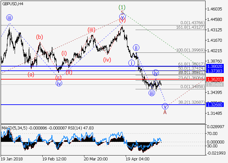The width and height of the screenshot is (228, 163).
Task: Select the red (i) wave label
Action: 64,53
